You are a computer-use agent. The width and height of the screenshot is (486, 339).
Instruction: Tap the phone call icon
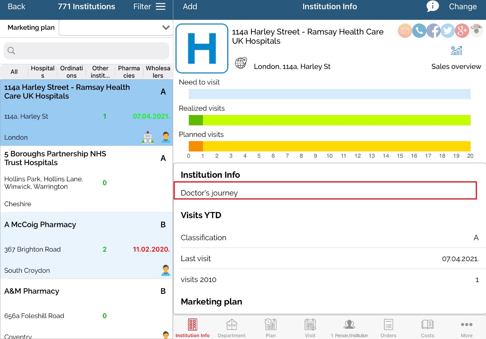coord(419,31)
